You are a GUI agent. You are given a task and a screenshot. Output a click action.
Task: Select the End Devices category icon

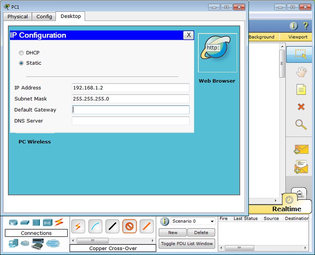(x=13, y=244)
